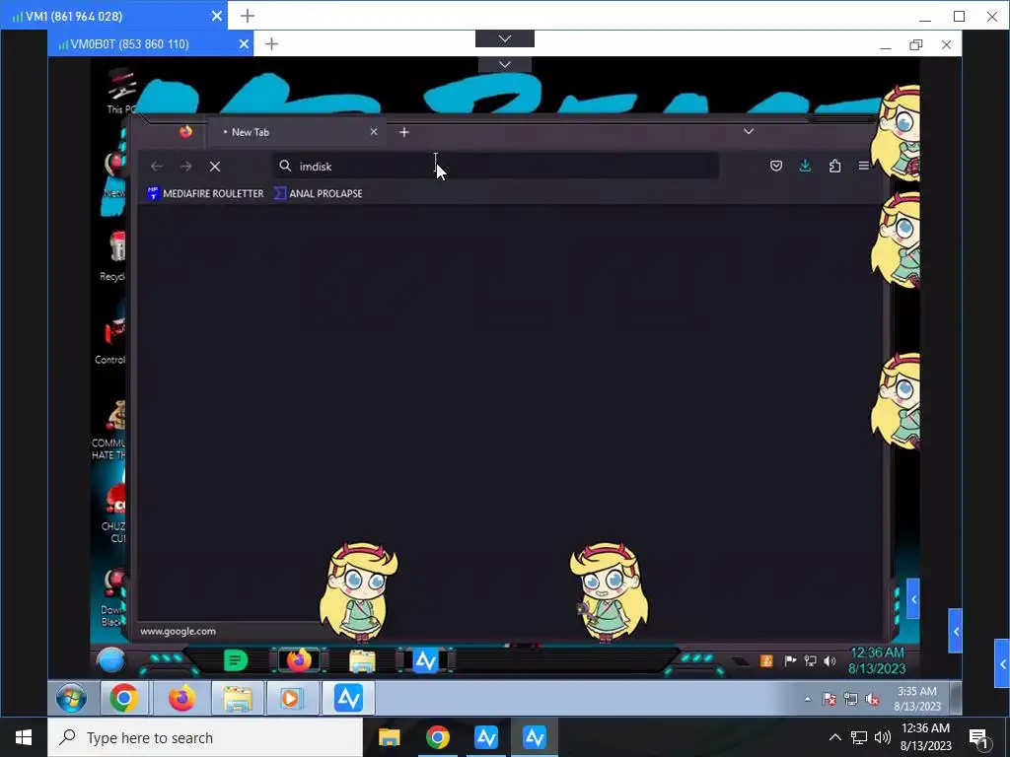The image size is (1010, 757).
Task: Click Firefox icon in the innermost themed taskbar
Action: [x=298, y=660]
